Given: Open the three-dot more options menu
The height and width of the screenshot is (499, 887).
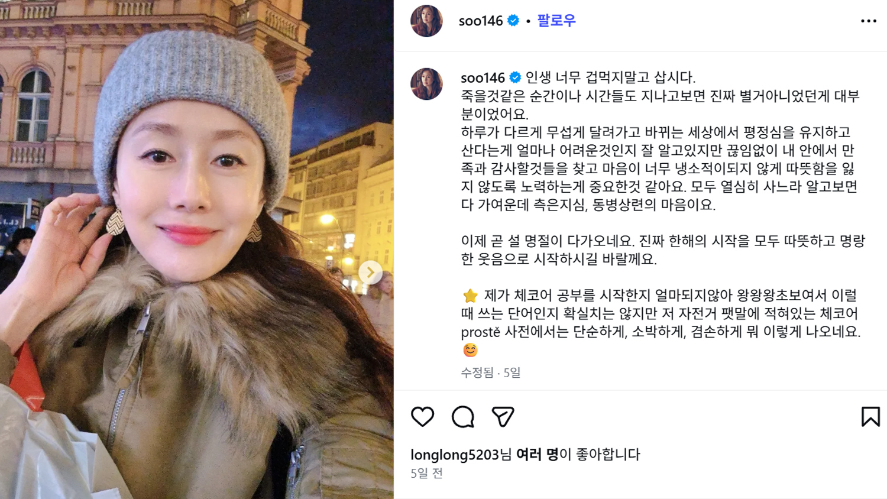Looking at the screenshot, I should pyautogui.click(x=868, y=21).
